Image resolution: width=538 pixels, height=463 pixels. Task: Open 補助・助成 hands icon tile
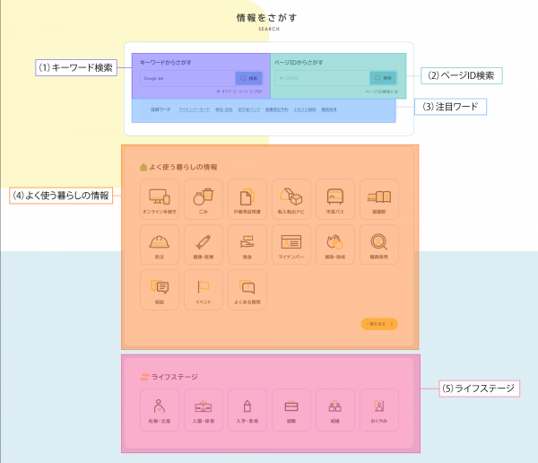click(x=335, y=245)
